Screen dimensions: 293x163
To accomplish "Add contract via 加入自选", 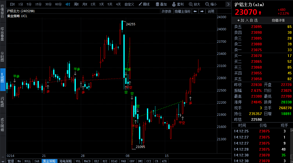I will (247, 20).
